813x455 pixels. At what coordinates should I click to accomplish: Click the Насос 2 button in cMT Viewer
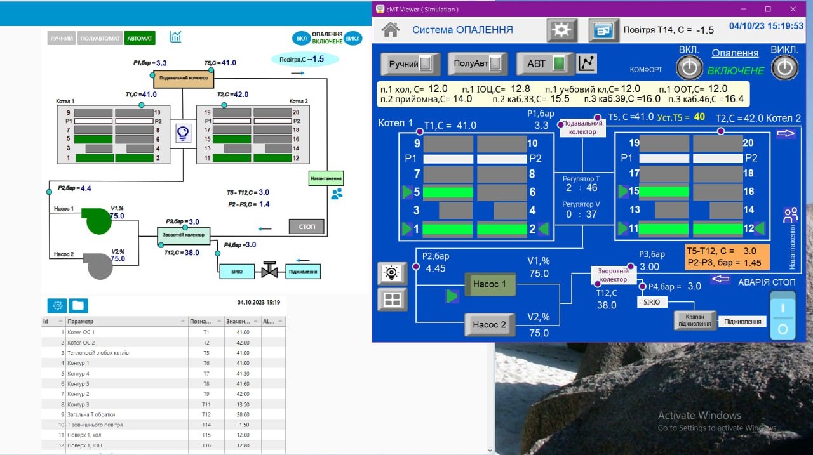490,324
